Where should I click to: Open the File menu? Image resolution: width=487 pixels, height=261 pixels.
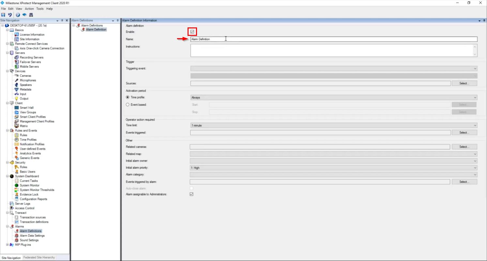pyautogui.click(x=4, y=9)
